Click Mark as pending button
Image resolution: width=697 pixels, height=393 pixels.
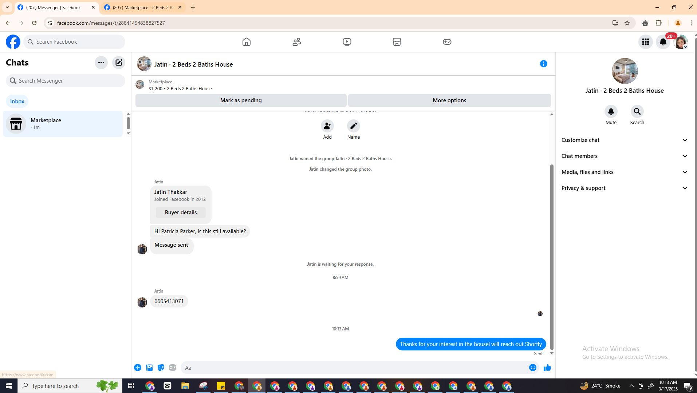coord(241,100)
